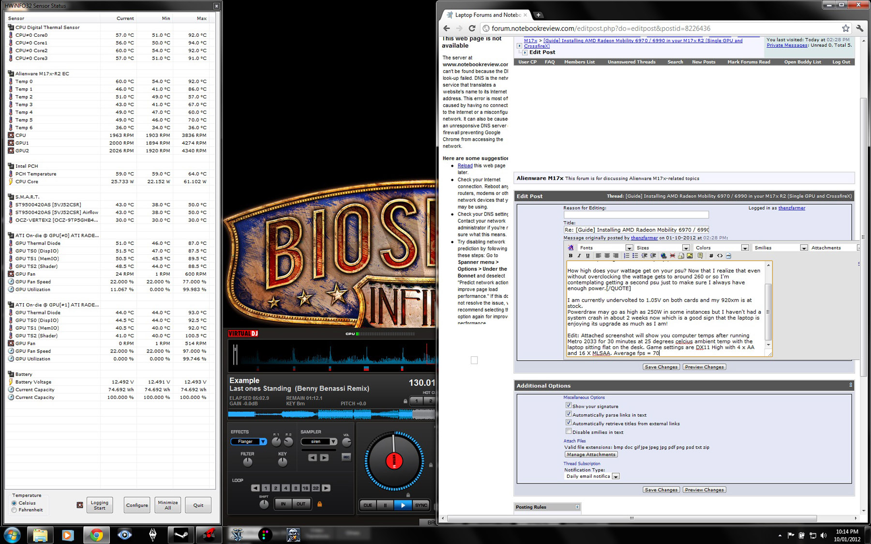Click the HWiNFO icon beside Logging Start
Screen dimensions: 871x544
click(80, 505)
